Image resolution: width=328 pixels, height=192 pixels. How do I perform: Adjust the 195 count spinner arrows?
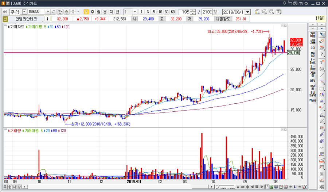pyautogui.click(x=193, y=12)
